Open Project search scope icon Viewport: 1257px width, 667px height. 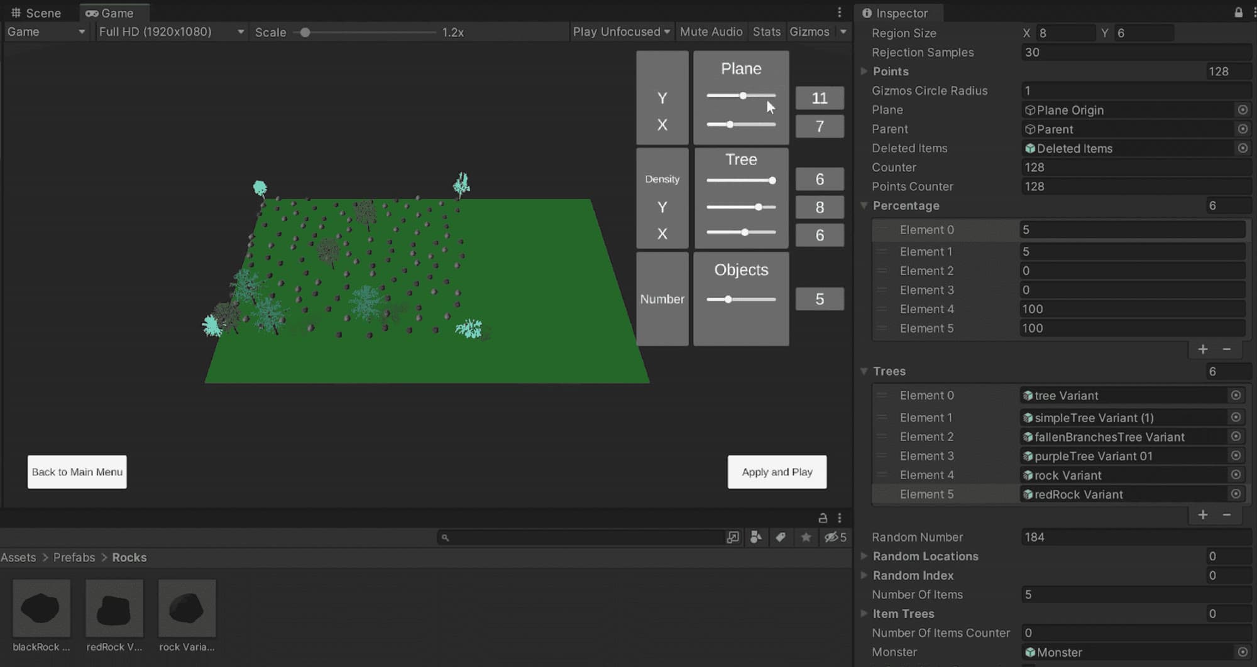coord(733,537)
